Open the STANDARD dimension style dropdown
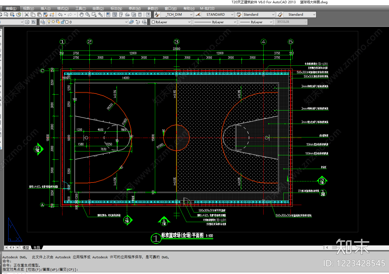389x274 pixels. click(x=232, y=15)
